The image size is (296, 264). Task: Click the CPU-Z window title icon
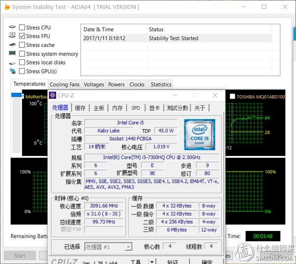pyautogui.click(x=52, y=95)
